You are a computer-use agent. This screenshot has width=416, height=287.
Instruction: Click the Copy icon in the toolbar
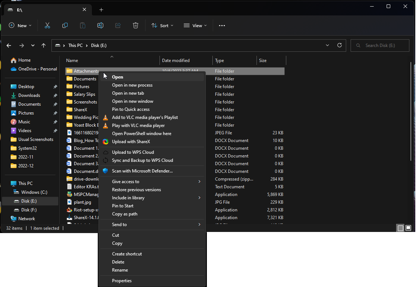[x=65, y=25]
